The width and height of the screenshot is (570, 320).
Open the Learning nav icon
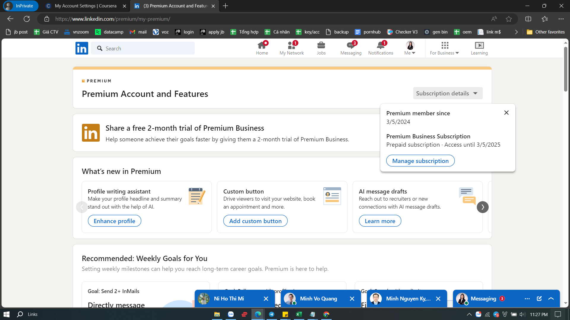click(479, 48)
